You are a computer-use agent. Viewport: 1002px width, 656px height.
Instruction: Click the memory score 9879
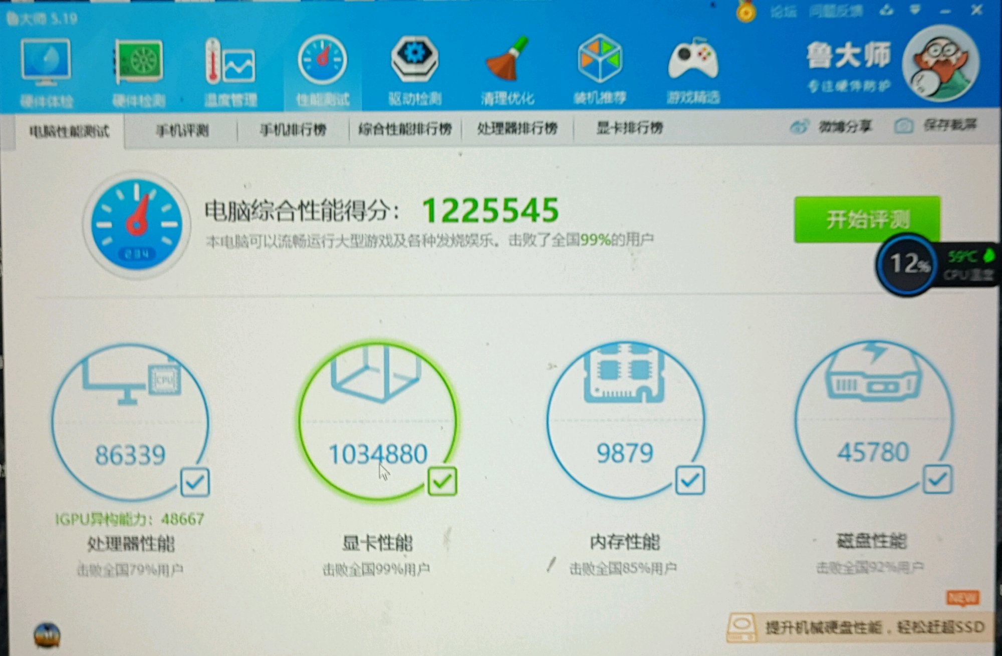click(x=625, y=453)
